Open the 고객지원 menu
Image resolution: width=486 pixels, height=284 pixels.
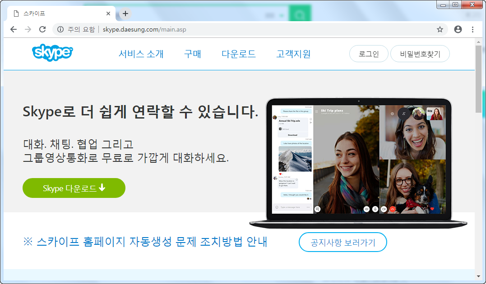click(293, 54)
